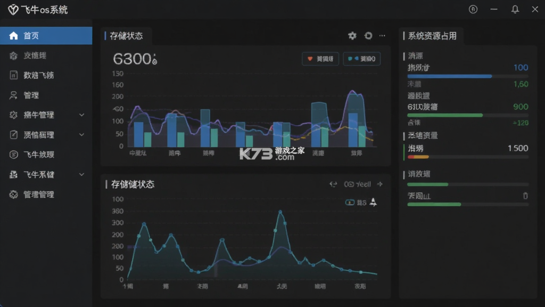545x307 pixels.
Task: Click the cog icon of first expandable sidebar row
Action: (x=13, y=115)
